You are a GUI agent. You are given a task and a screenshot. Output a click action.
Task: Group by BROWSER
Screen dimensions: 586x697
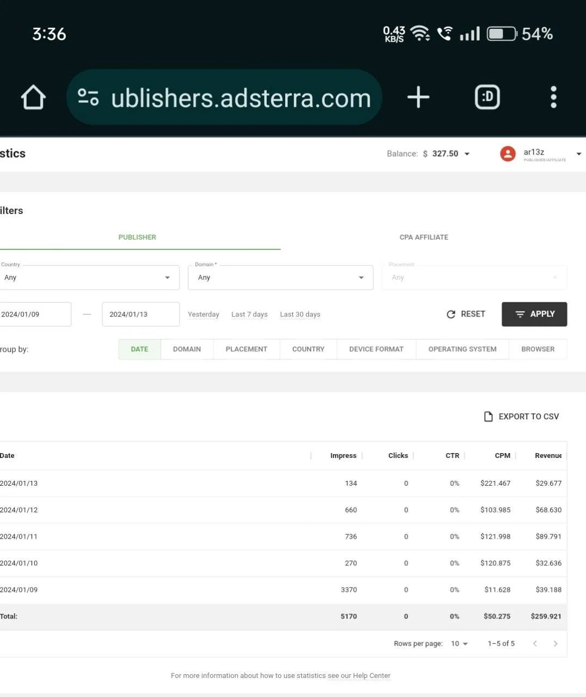(538, 349)
